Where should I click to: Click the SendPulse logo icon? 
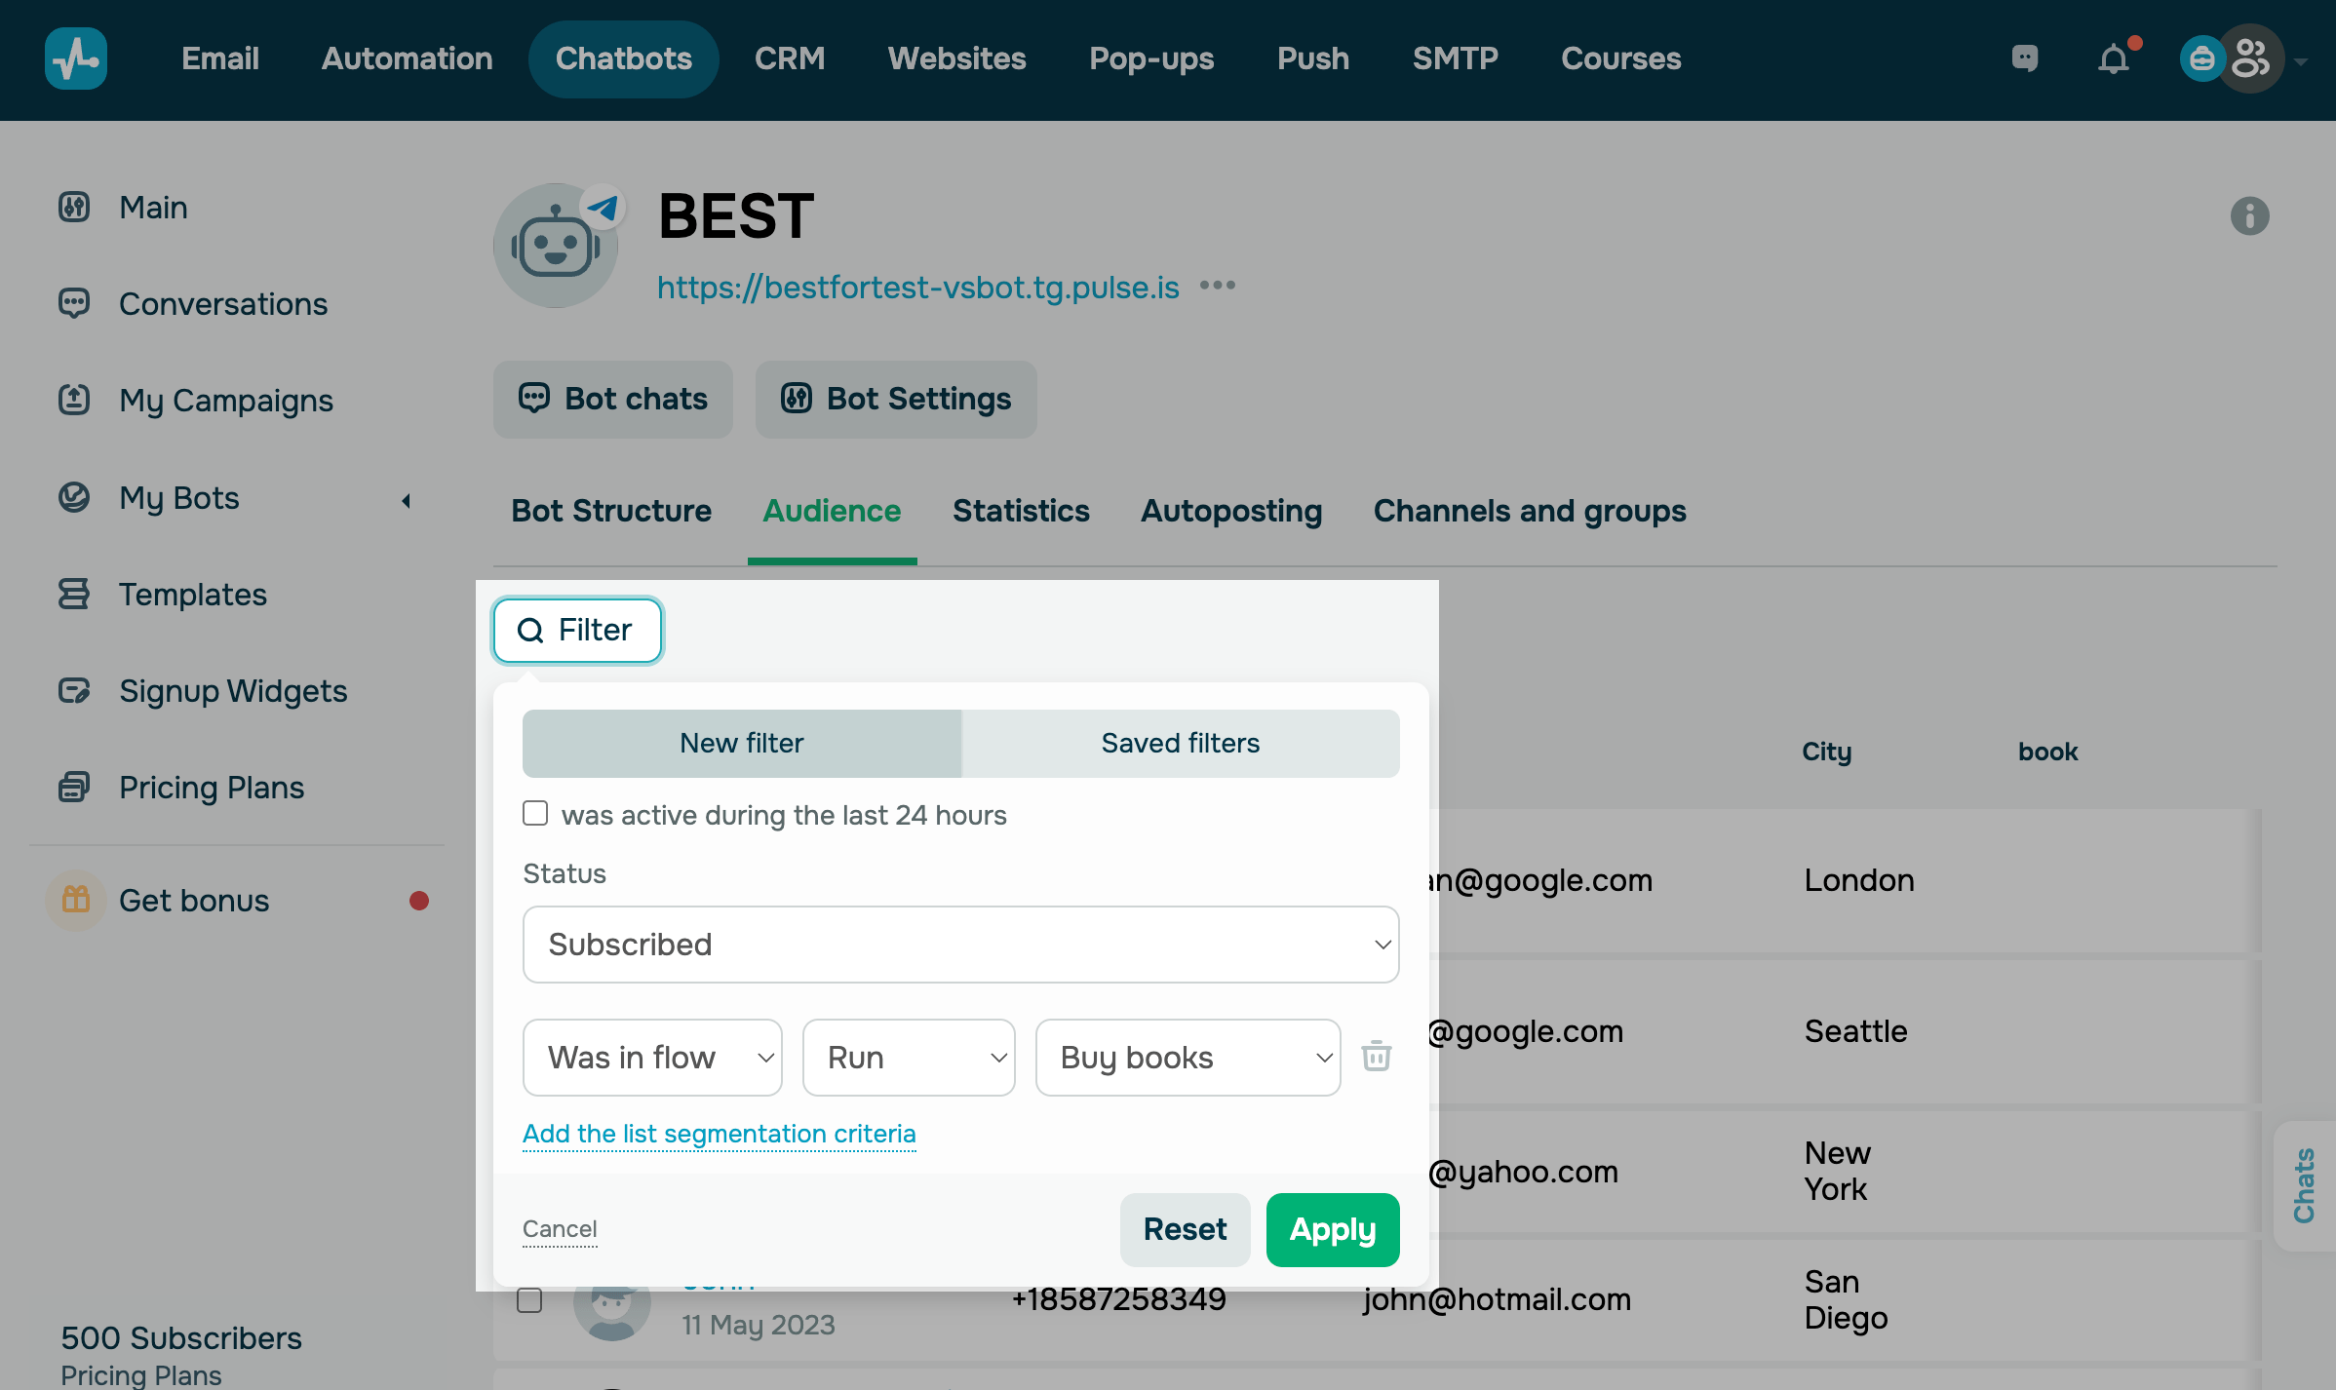[x=76, y=58]
